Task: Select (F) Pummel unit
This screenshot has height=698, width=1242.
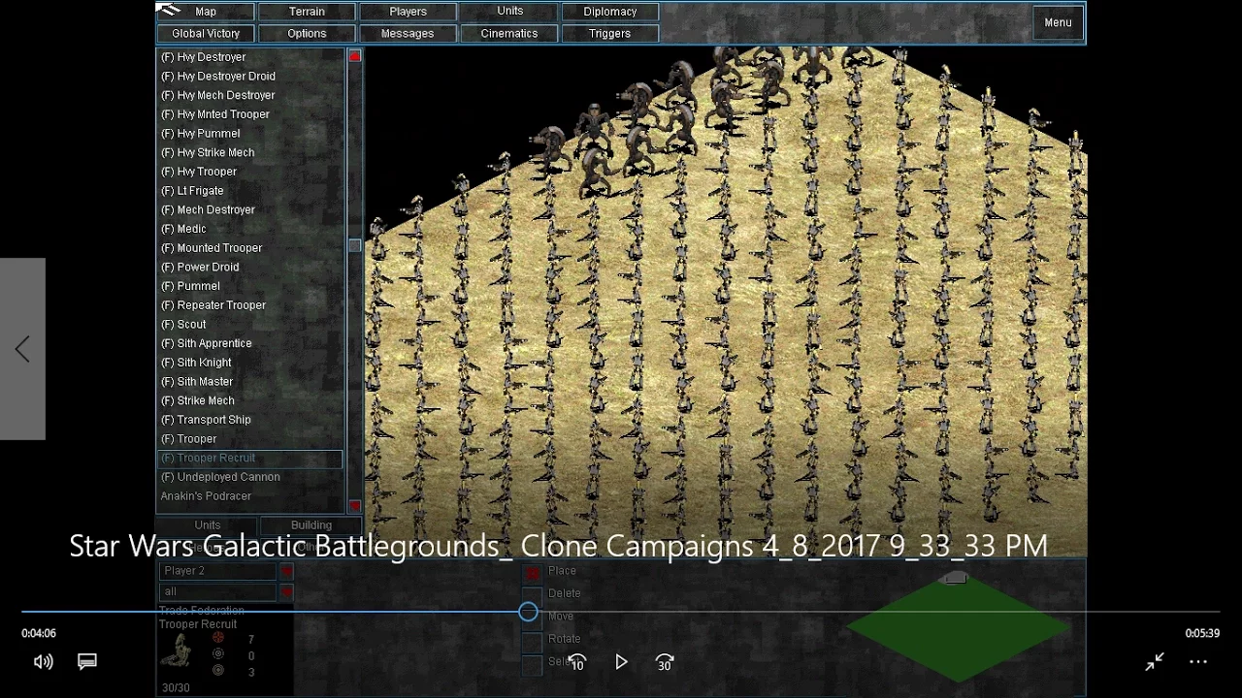Action: 250,286
